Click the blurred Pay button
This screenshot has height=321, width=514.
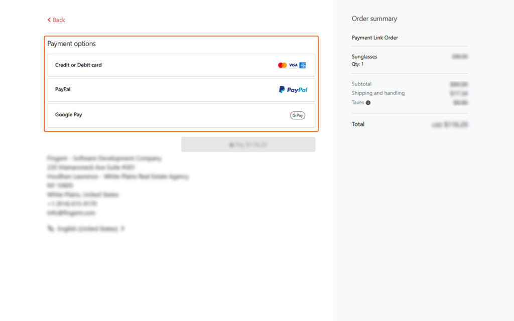pyautogui.click(x=248, y=144)
